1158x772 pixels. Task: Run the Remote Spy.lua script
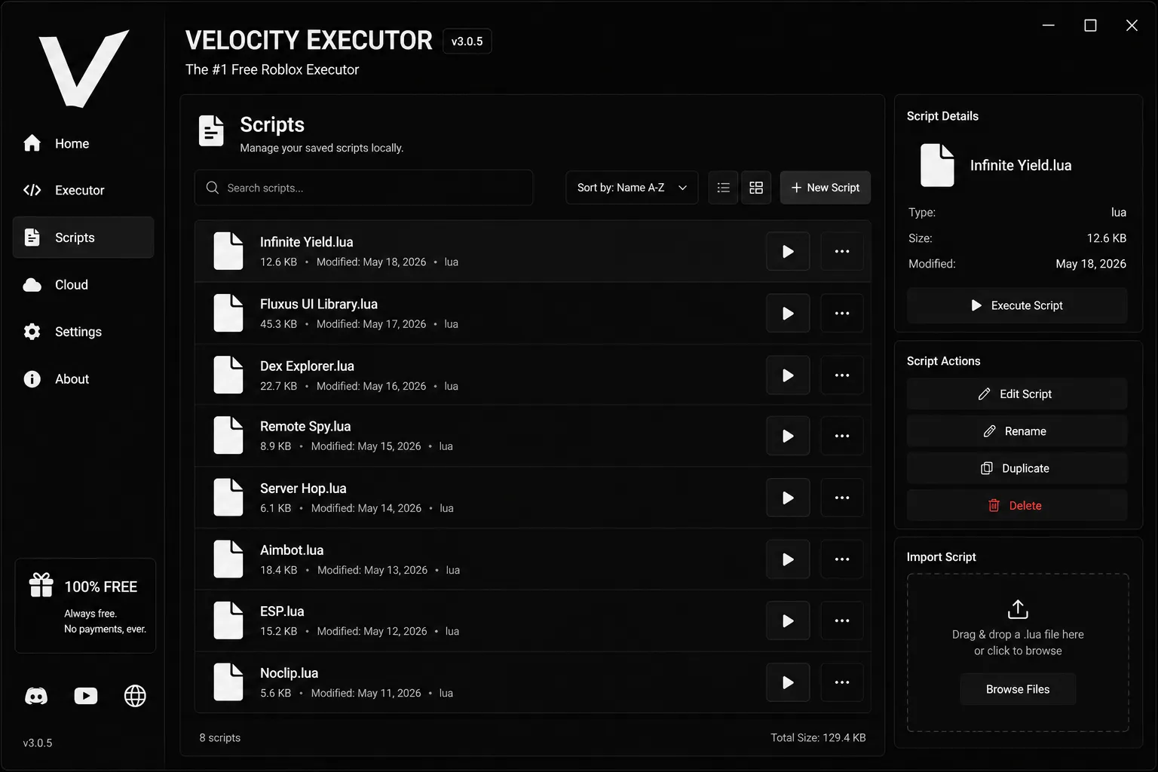(x=788, y=436)
